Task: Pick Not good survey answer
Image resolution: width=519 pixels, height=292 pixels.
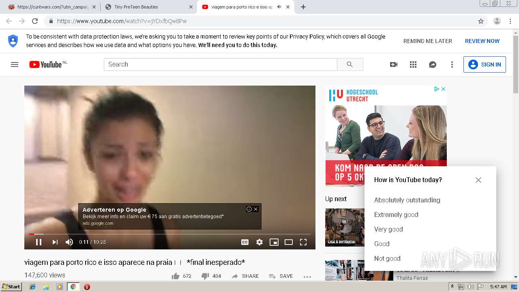Action: point(387,258)
